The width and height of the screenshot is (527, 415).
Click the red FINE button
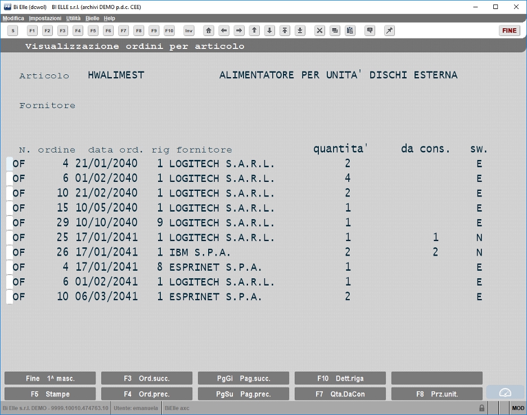click(510, 30)
